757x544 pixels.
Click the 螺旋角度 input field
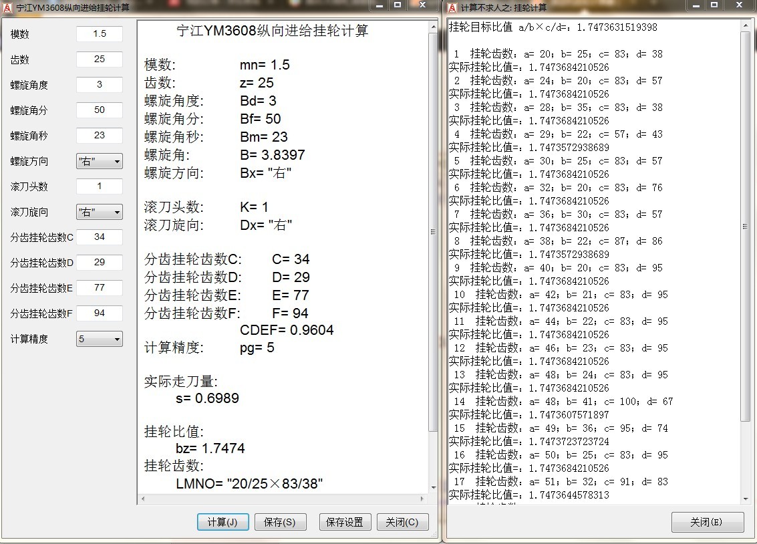tap(100, 84)
